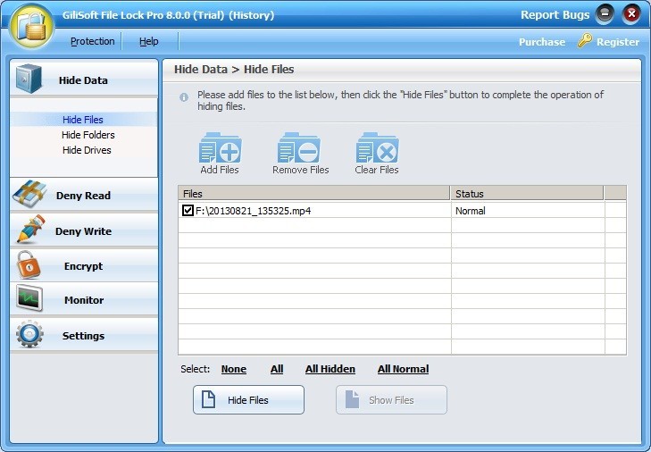Click the wrapped book icon for Deny Read
Viewport: 651px width, 452px height.
(29, 194)
